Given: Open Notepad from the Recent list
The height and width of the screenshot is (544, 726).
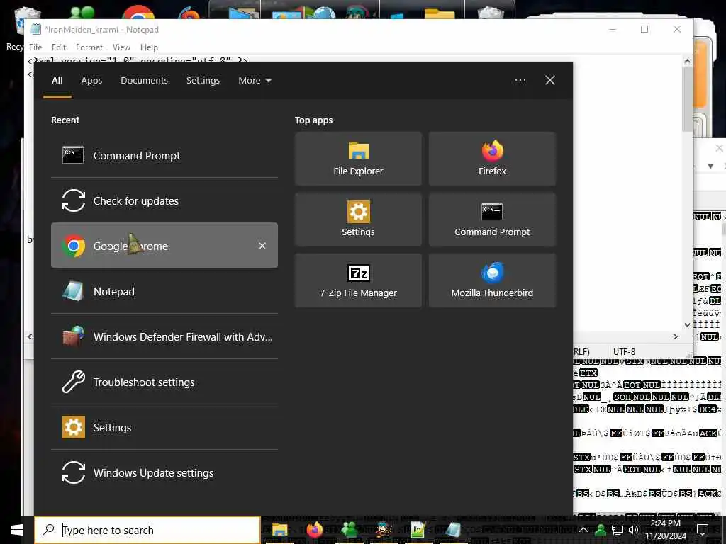Looking at the screenshot, I should point(164,291).
